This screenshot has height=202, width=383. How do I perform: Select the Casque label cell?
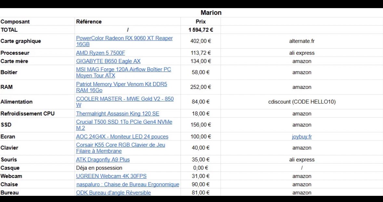click(37, 168)
